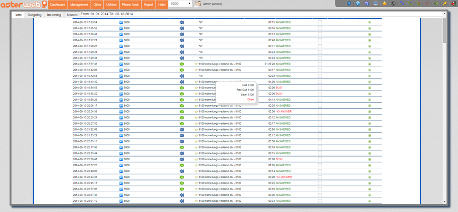The height and width of the screenshot is (212, 458).
Task: Switch to the Outgoing tab
Action: click(35, 15)
